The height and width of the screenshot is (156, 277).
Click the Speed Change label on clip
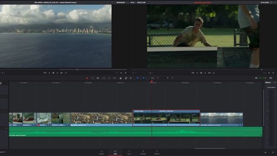click(x=139, y=111)
